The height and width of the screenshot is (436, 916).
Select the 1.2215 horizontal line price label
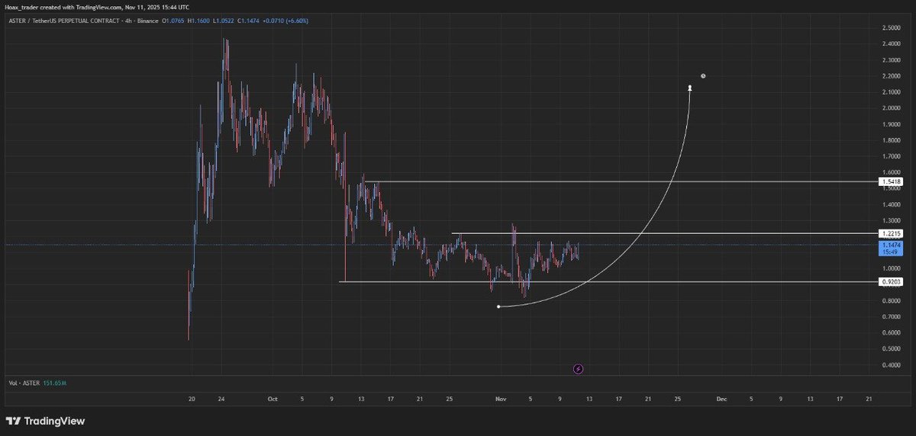891,233
